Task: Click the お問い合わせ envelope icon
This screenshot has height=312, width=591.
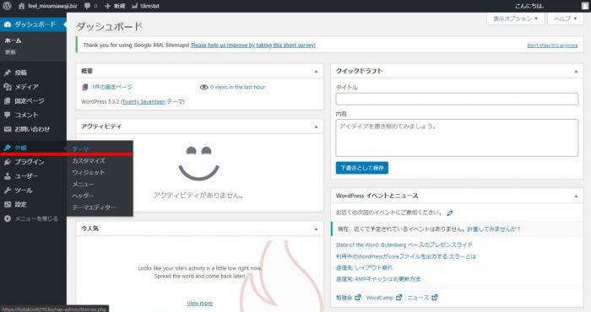Action: [7, 129]
